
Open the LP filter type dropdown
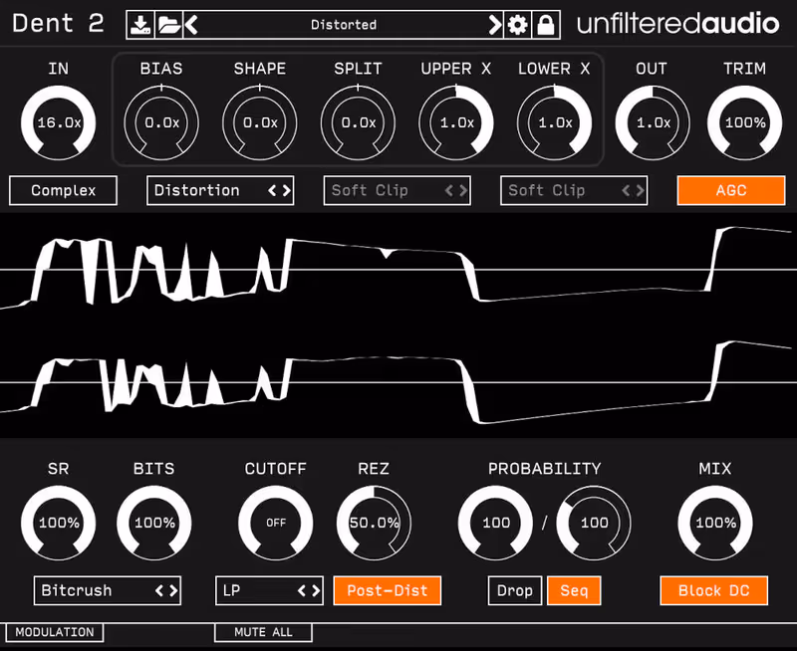click(269, 590)
